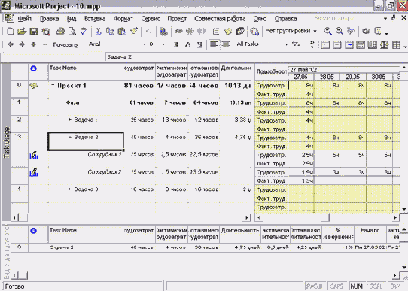The height and width of the screenshot is (291, 408).
Task: Open the Проект menu
Action: [x=177, y=19]
